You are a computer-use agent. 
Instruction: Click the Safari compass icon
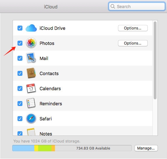31,119
